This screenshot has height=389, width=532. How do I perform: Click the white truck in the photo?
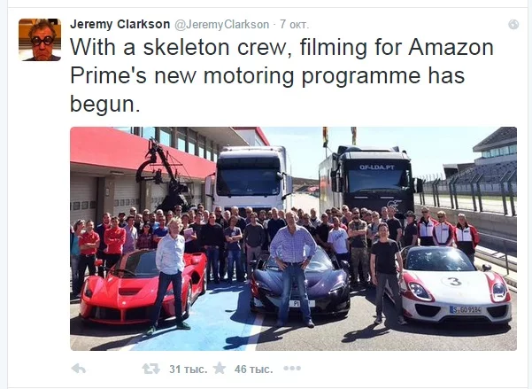point(251,178)
